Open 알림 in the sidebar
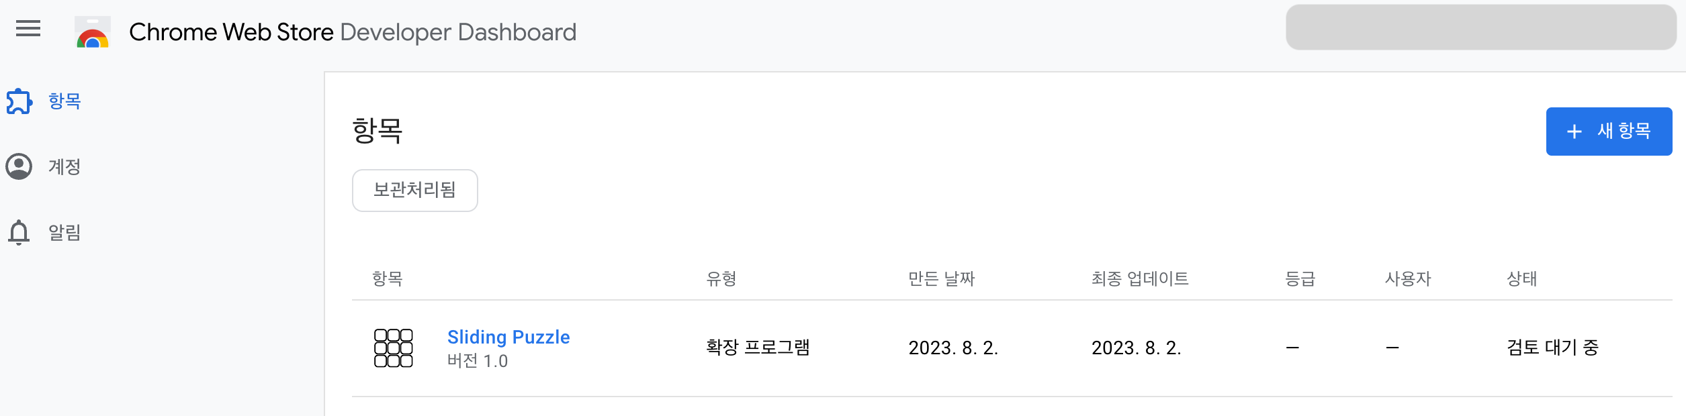Screen dimensions: 1686x416 click(x=64, y=232)
